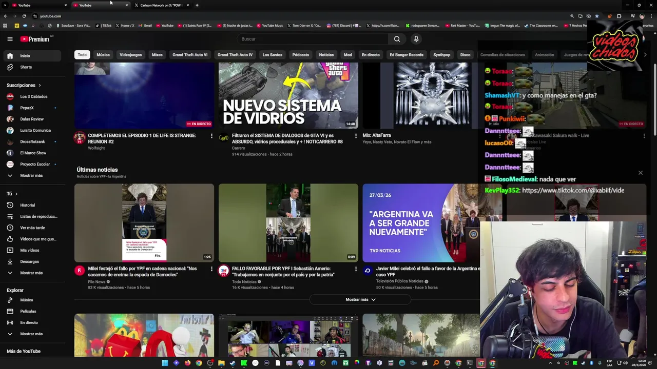
Task: Open options menu for Life is Strange video
Action: click(211, 136)
